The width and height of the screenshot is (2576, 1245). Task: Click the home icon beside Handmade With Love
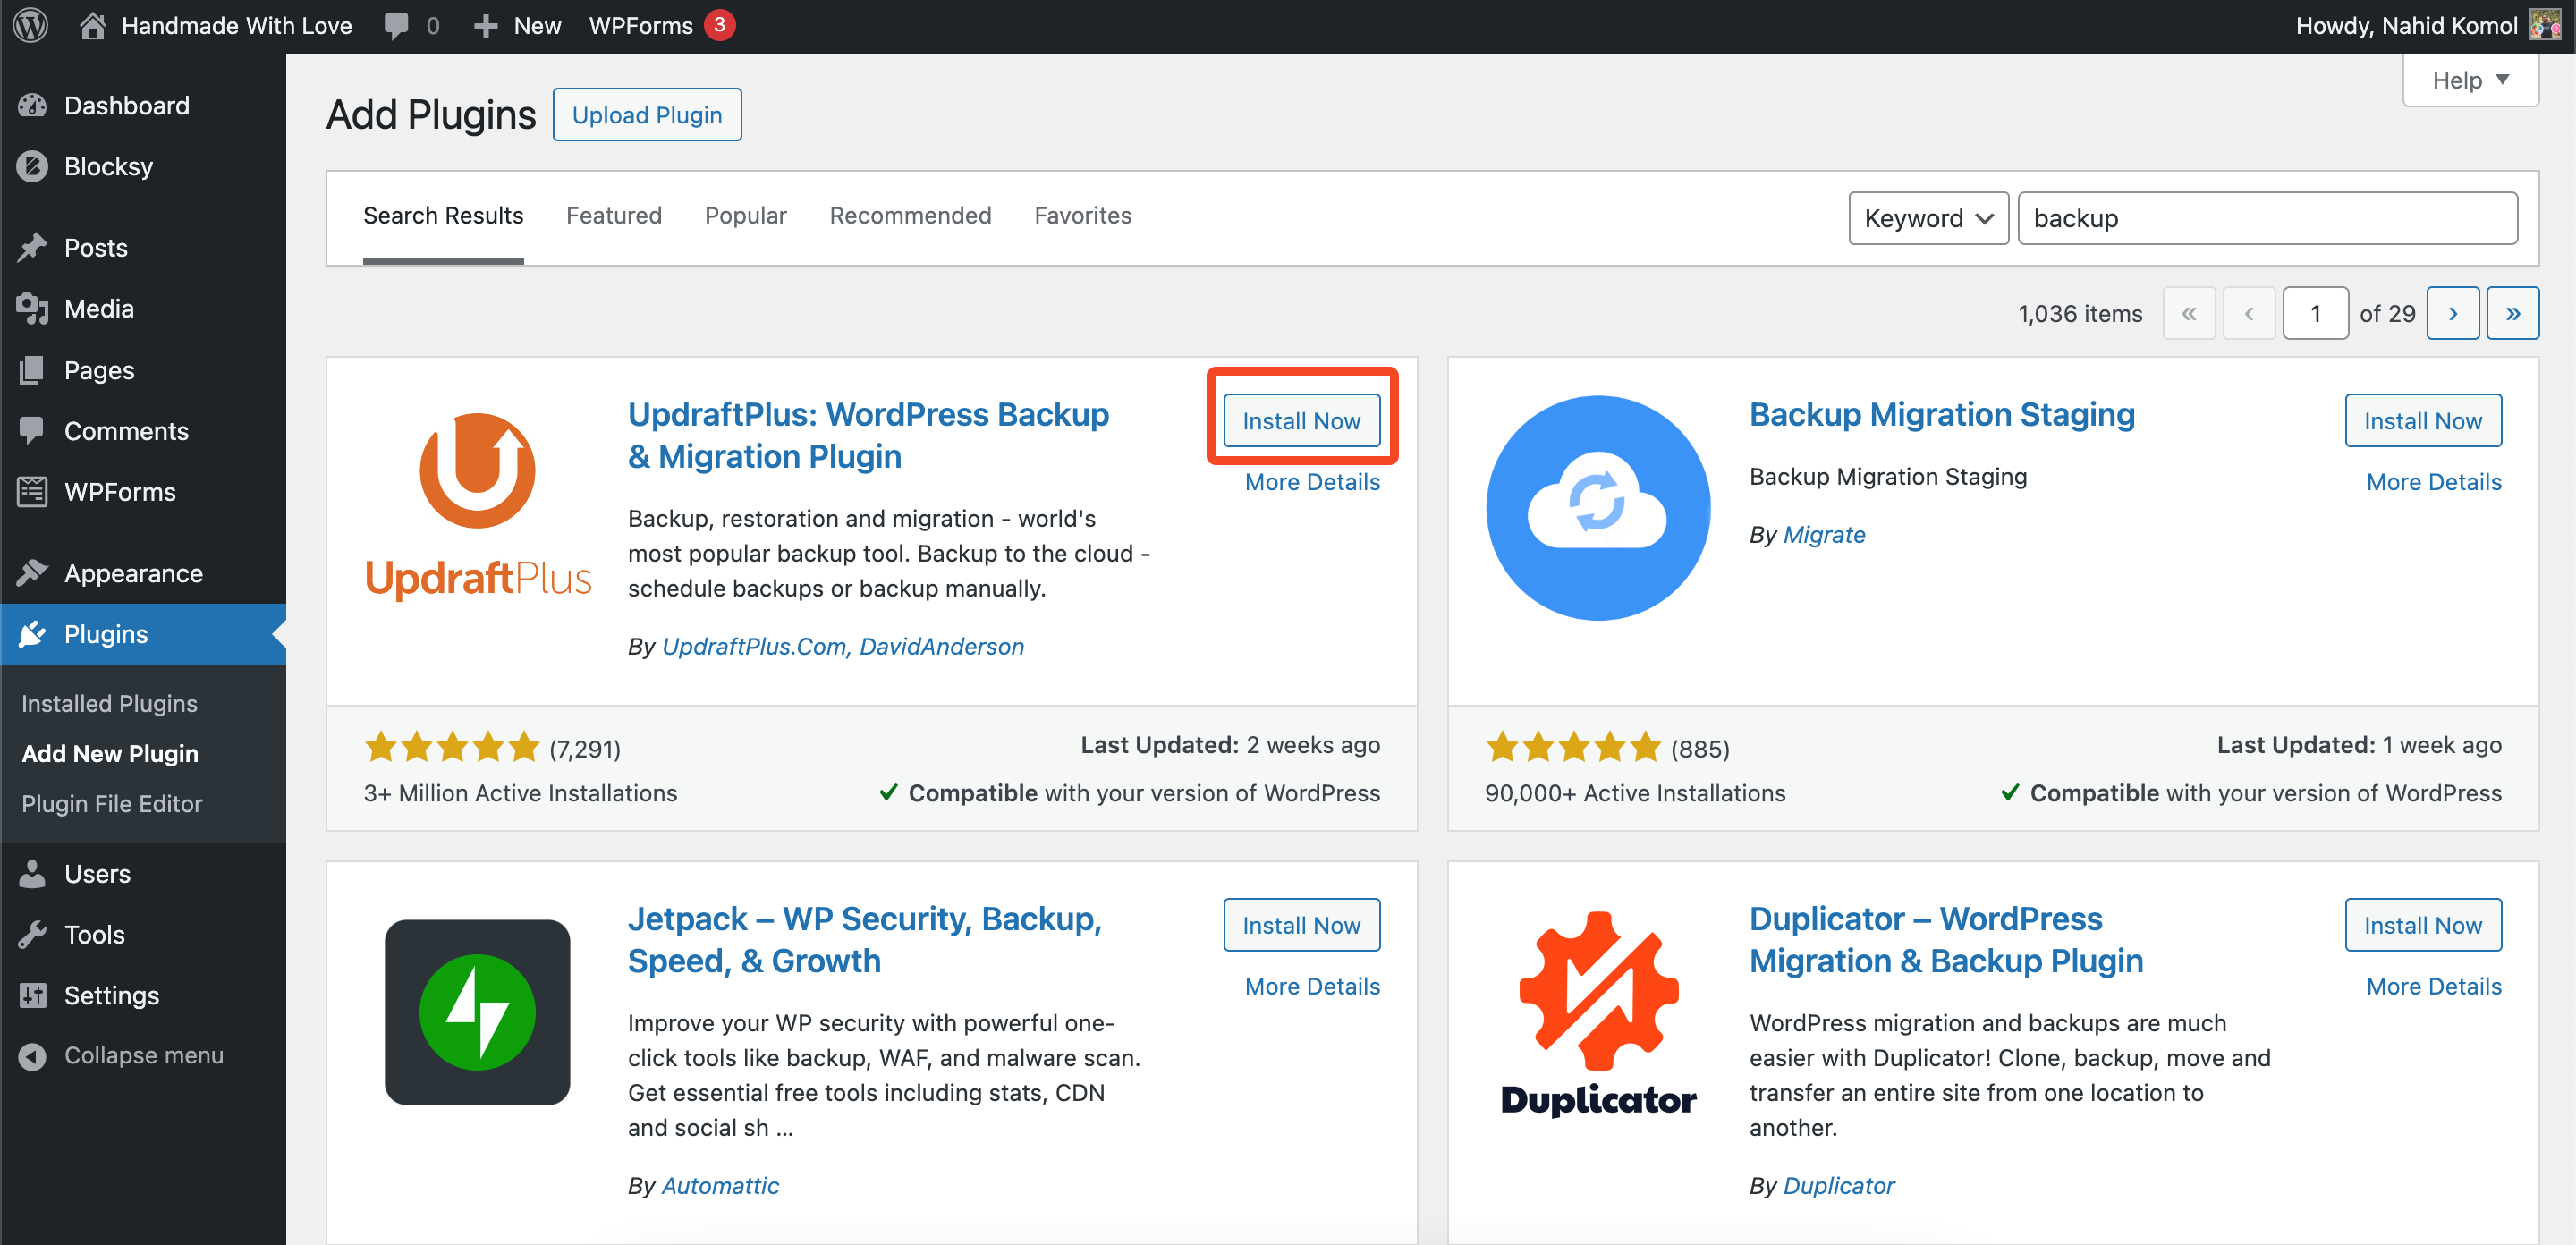point(92,25)
